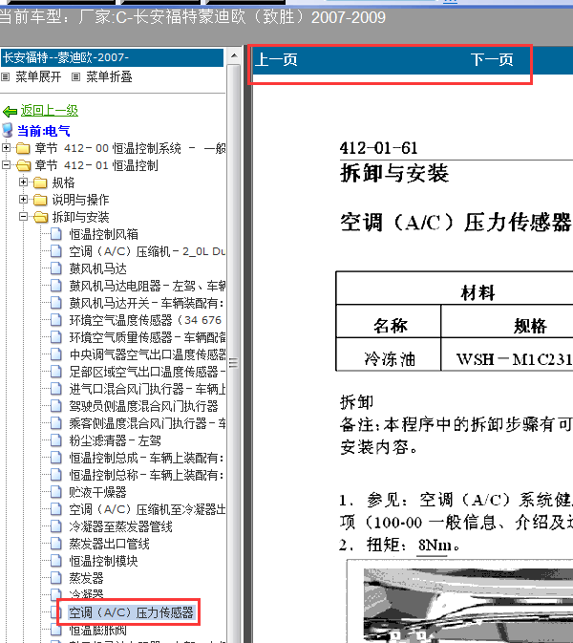The height and width of the screenshot is (643, 573).
Task: Click 上一页 previous page link
Action: point(276,60)
